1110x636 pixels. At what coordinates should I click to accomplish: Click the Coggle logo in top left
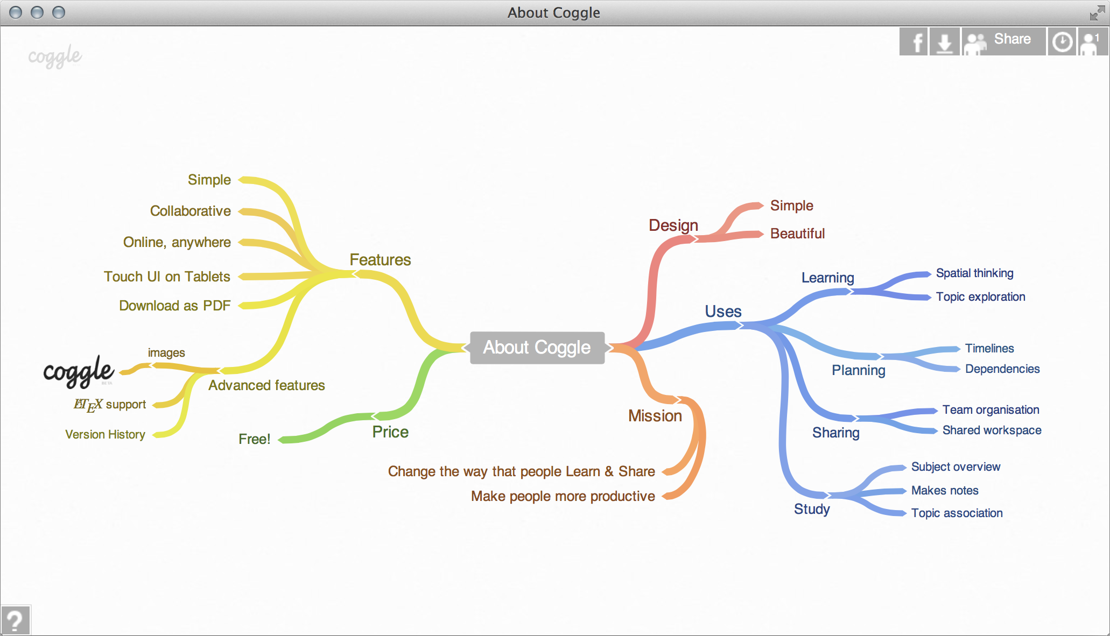click(54, 55)
